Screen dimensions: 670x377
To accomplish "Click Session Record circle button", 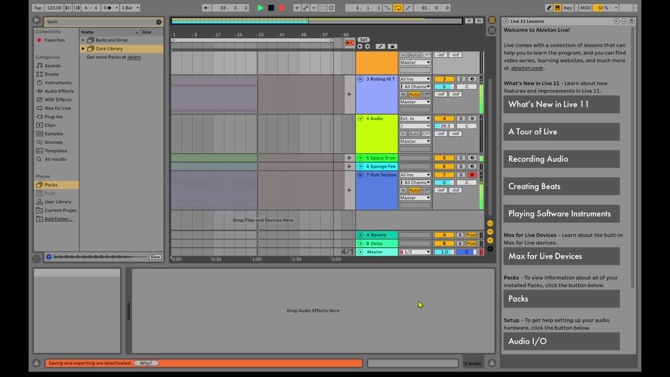I will pyautogui.click(x=331, y=8).
